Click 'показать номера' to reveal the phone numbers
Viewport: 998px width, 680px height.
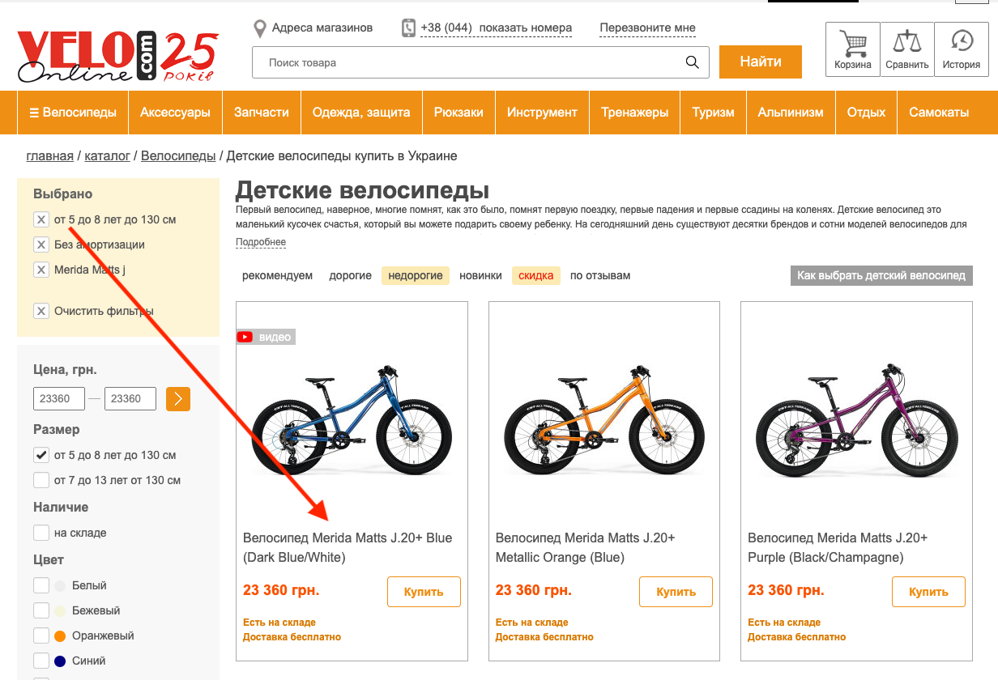coord(525,28)
